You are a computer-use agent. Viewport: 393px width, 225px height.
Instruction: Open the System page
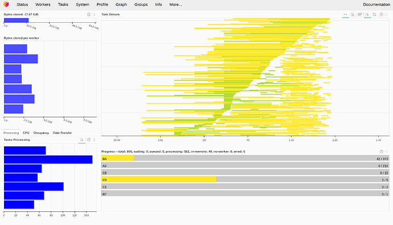coord(83,5)
